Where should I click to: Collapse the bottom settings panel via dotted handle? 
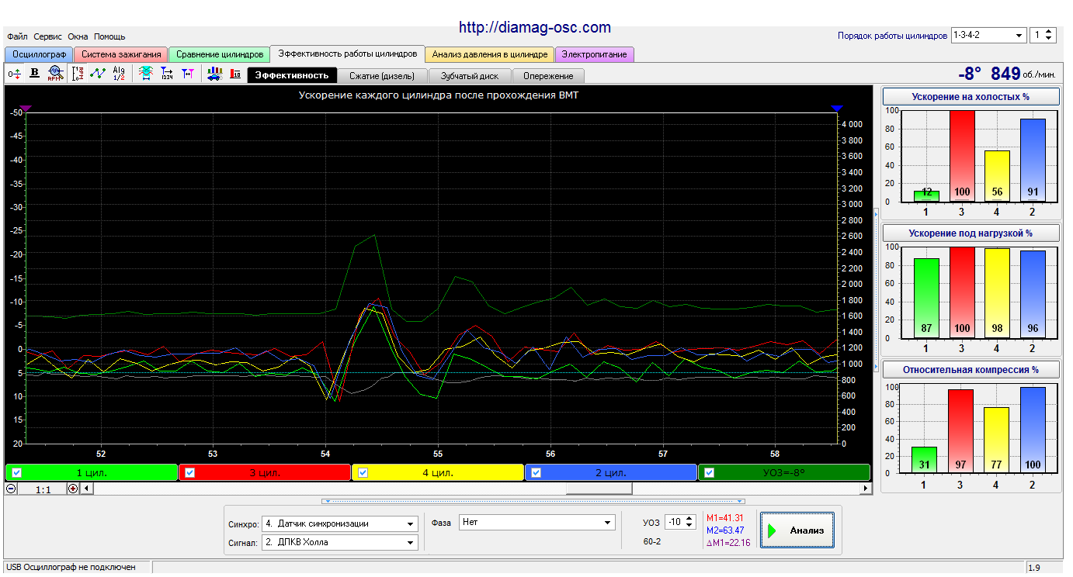533,501
